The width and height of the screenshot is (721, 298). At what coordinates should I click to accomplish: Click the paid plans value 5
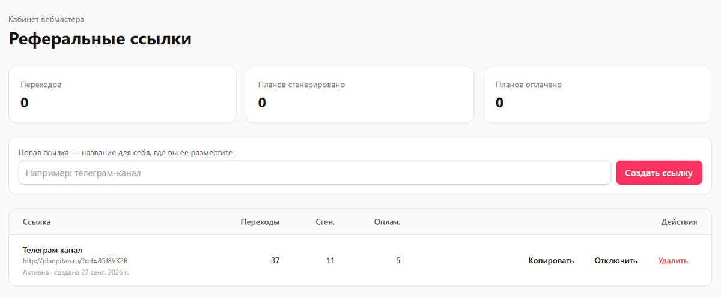(398, 260)
